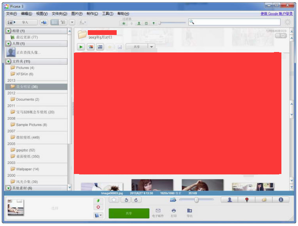Viewport: 298px width, 226px height.
Task: Click the Email (电子邮件) envelope icon
Action: (158, 211)
